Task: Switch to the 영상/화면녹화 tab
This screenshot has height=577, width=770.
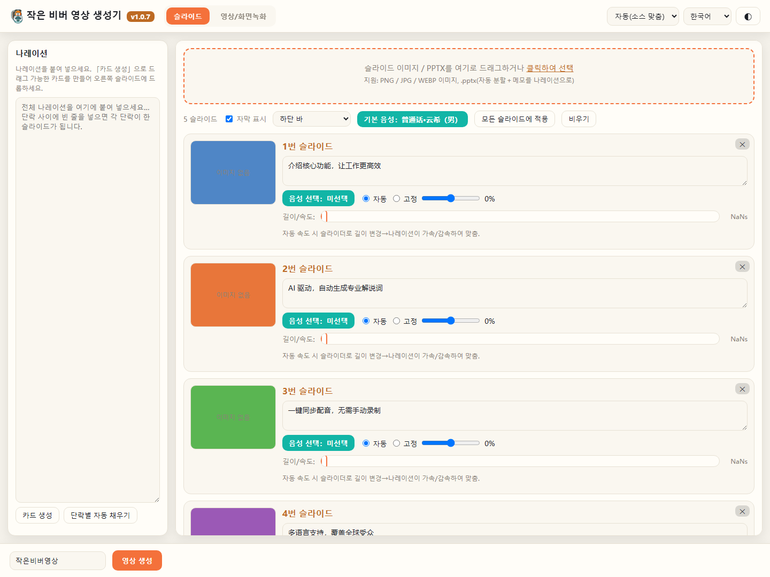Action: [243, 16]
